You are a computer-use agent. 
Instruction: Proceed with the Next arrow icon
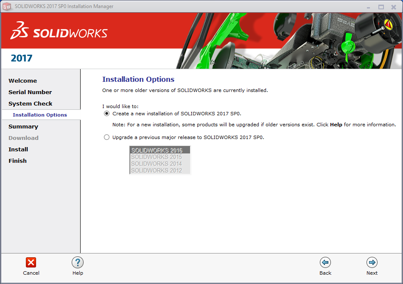point(372,262)
